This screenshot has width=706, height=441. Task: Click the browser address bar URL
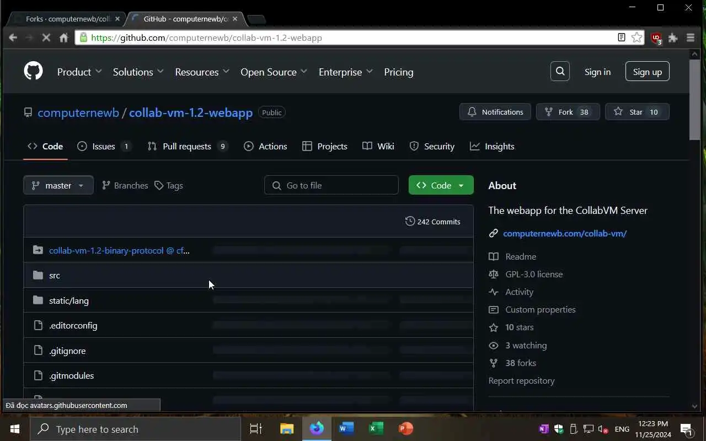(206, 37)
